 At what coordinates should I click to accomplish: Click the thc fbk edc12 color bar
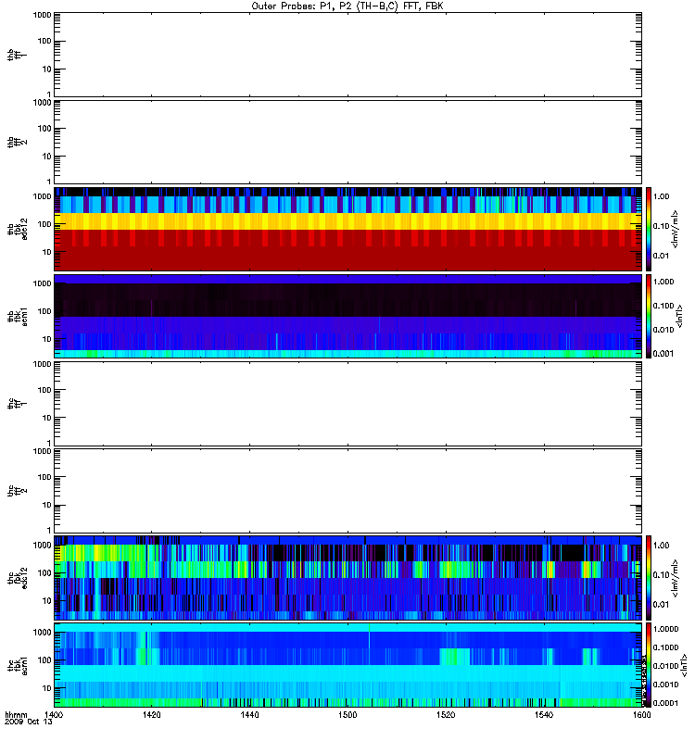tap(649, 577)
